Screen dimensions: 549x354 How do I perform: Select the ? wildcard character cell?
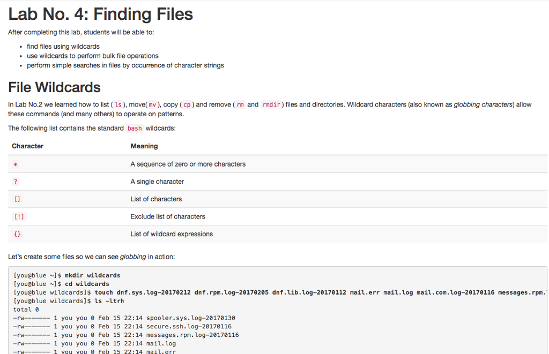[15, 182]
